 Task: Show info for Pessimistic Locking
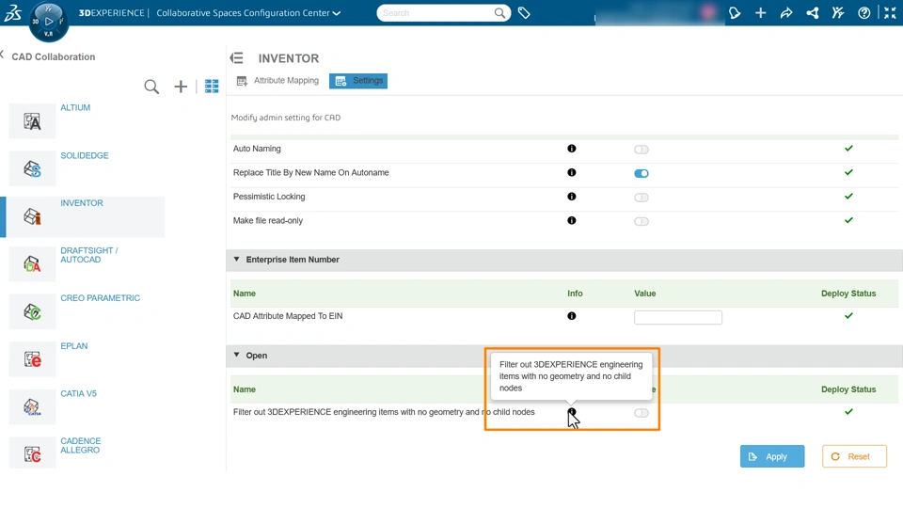coord(571,197)
